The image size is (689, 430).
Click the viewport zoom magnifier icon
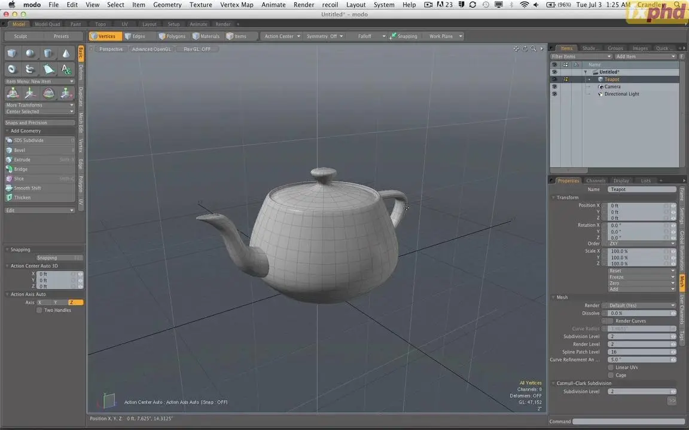pyautogui.click(x=533, y=49)
